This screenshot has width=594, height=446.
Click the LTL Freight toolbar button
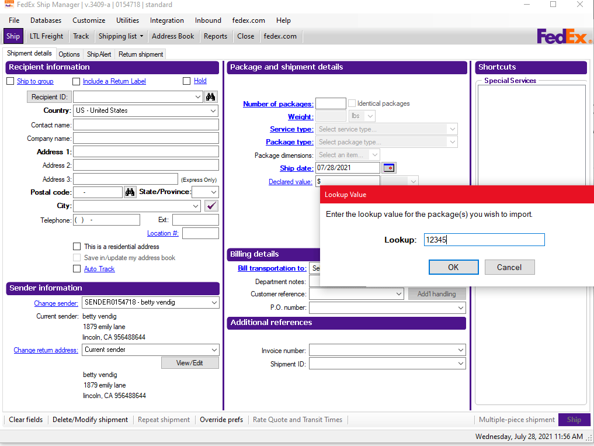point(47,36)
